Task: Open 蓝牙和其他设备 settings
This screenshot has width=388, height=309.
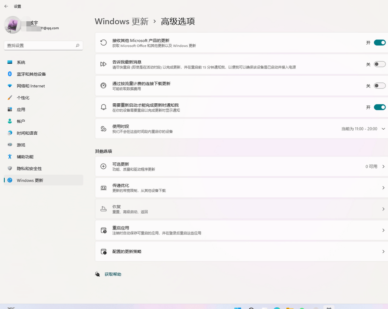Action: 43,74
